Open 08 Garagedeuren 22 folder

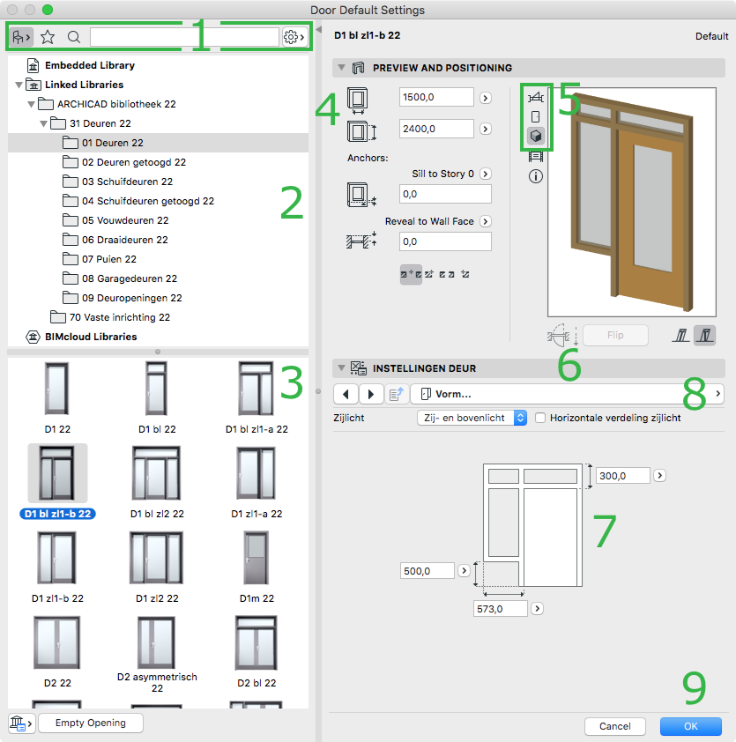pos(130,278)
